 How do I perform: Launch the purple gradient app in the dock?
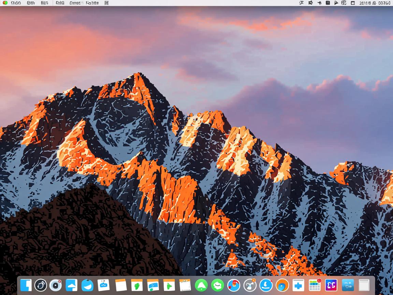point(331,285)
